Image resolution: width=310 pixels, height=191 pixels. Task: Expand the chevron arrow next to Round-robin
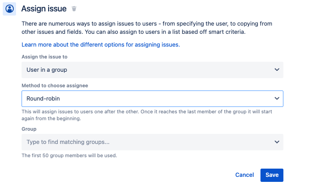[x=277, y=98]
